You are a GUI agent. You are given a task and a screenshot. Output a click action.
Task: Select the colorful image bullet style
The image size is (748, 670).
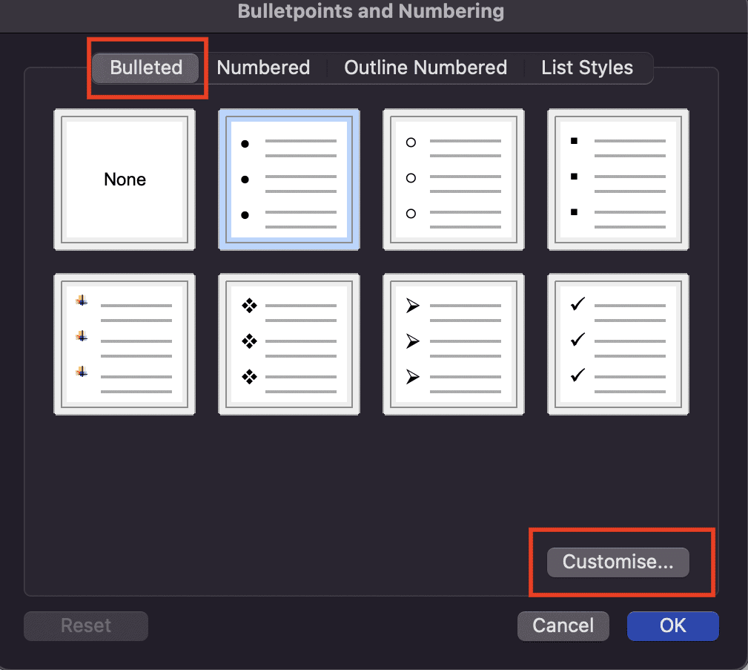[124, 344]
